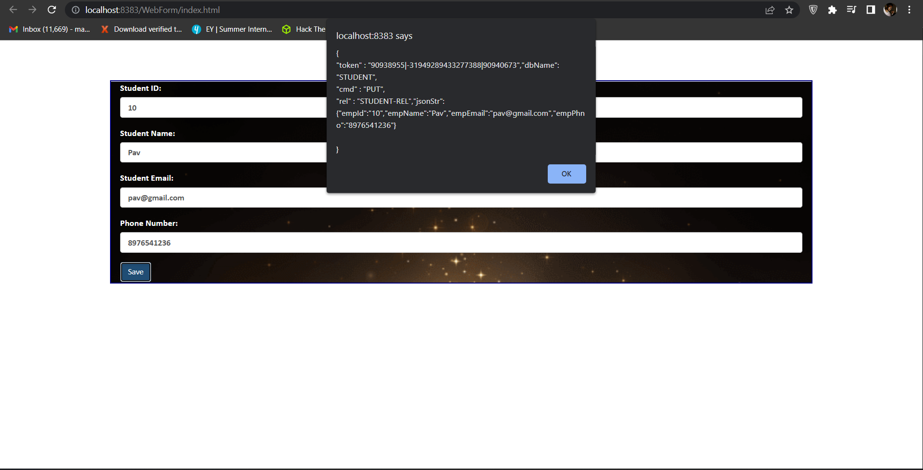Open the Hack The bookmark
The height and width of the screenshot is (470, 923).
point(304,29)
